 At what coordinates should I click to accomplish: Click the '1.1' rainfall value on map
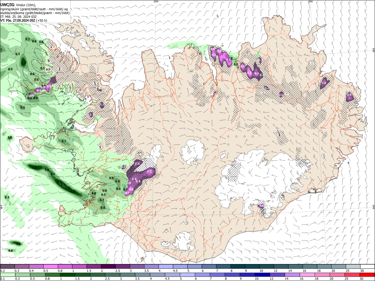pos(53,174)
